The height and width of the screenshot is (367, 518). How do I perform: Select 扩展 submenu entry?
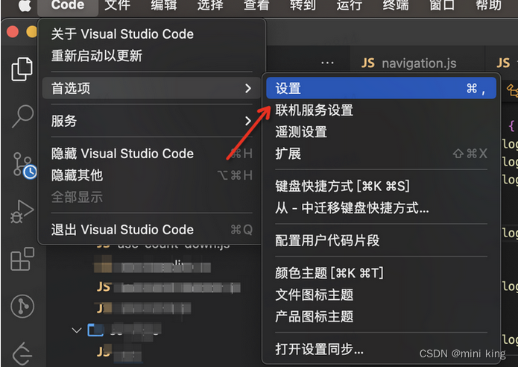click(381, 154)
